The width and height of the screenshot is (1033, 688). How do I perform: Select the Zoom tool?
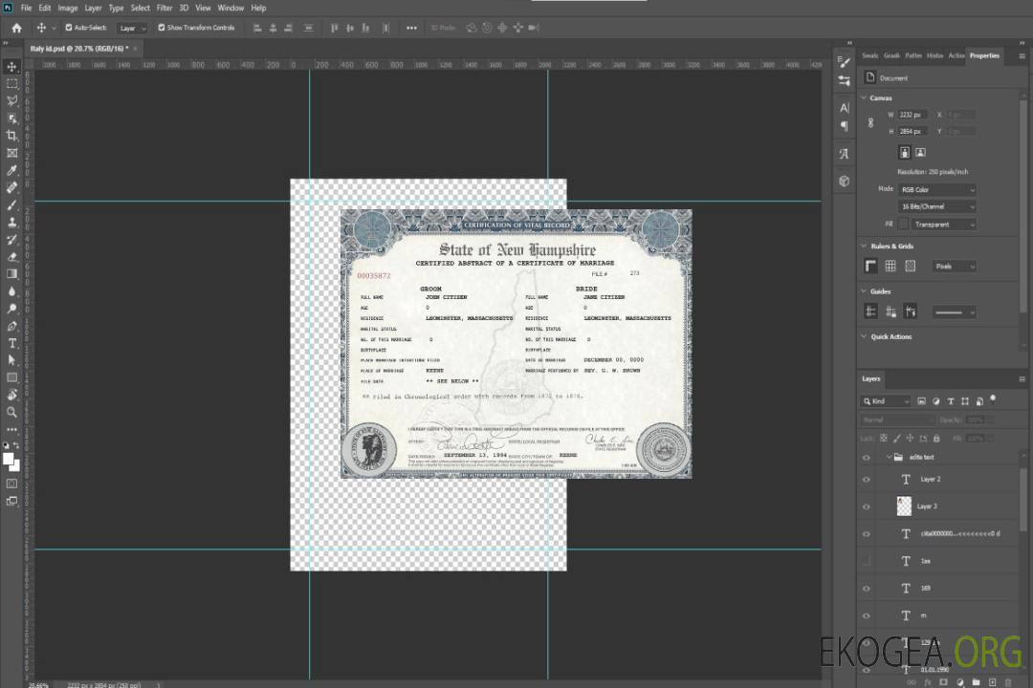pyautogui.click(x=11, y=412)
